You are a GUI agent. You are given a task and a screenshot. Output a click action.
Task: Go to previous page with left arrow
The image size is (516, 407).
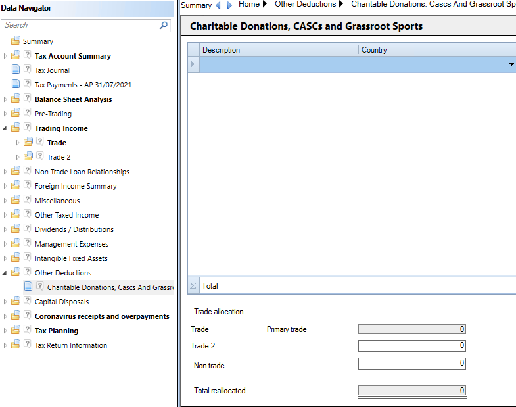click(218, 5)
